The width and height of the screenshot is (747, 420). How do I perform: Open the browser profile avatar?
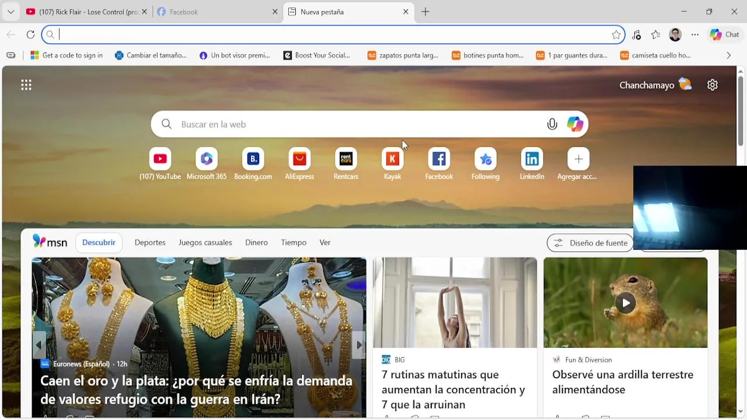pos(675,35)
